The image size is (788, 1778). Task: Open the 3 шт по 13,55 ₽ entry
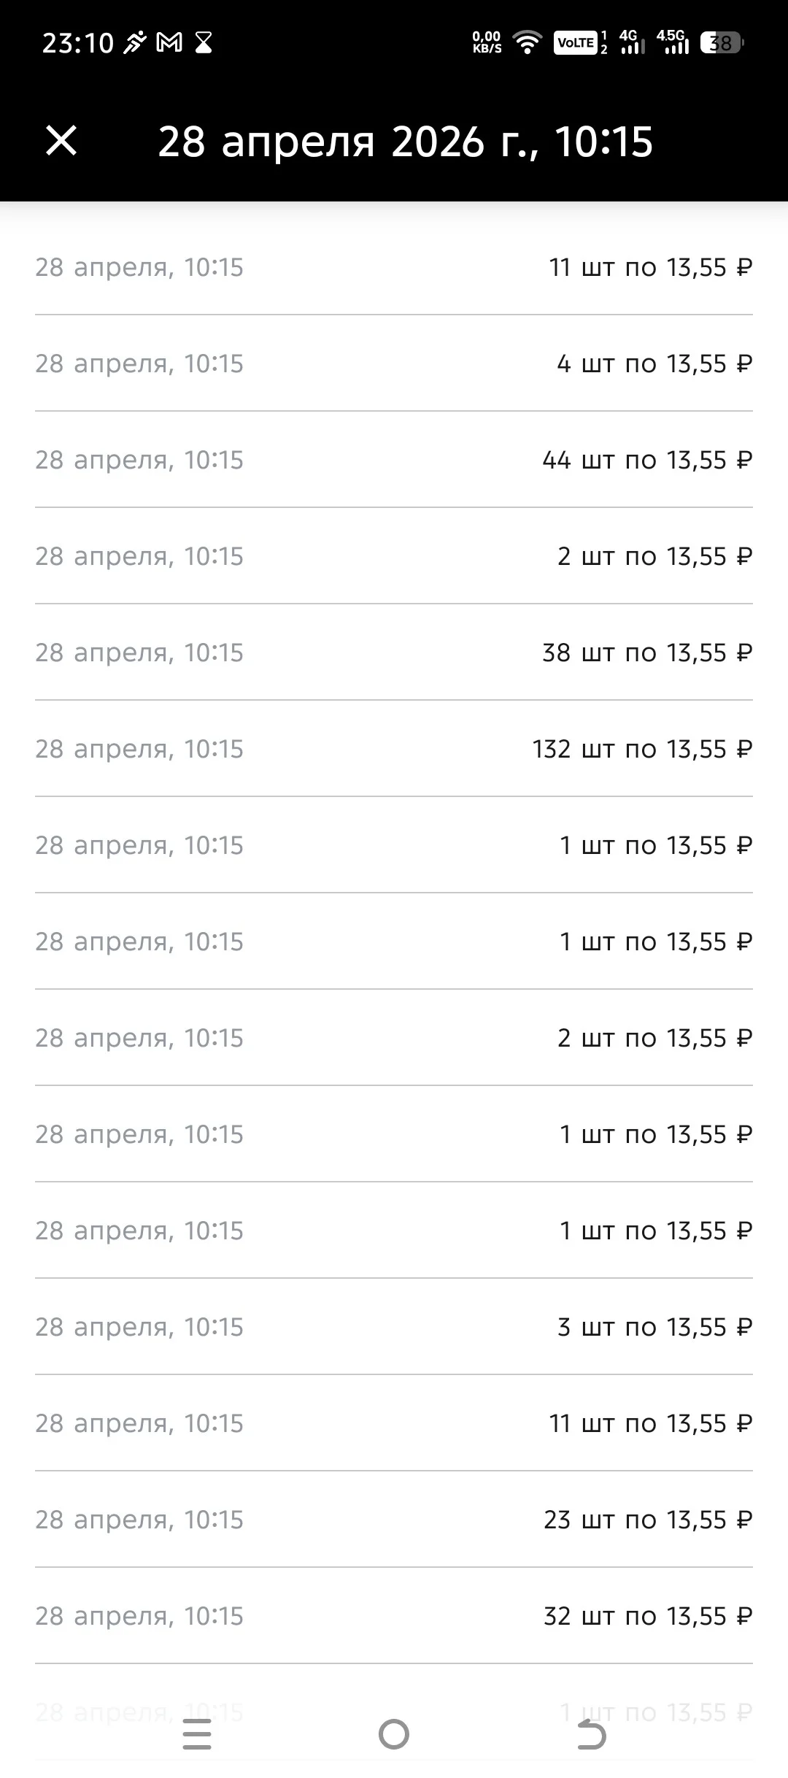pyautogui.click(x=394, y=1327)
